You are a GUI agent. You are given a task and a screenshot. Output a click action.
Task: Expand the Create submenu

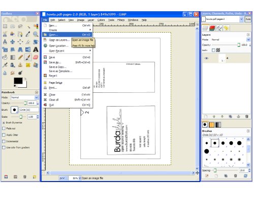coord(68,30)
